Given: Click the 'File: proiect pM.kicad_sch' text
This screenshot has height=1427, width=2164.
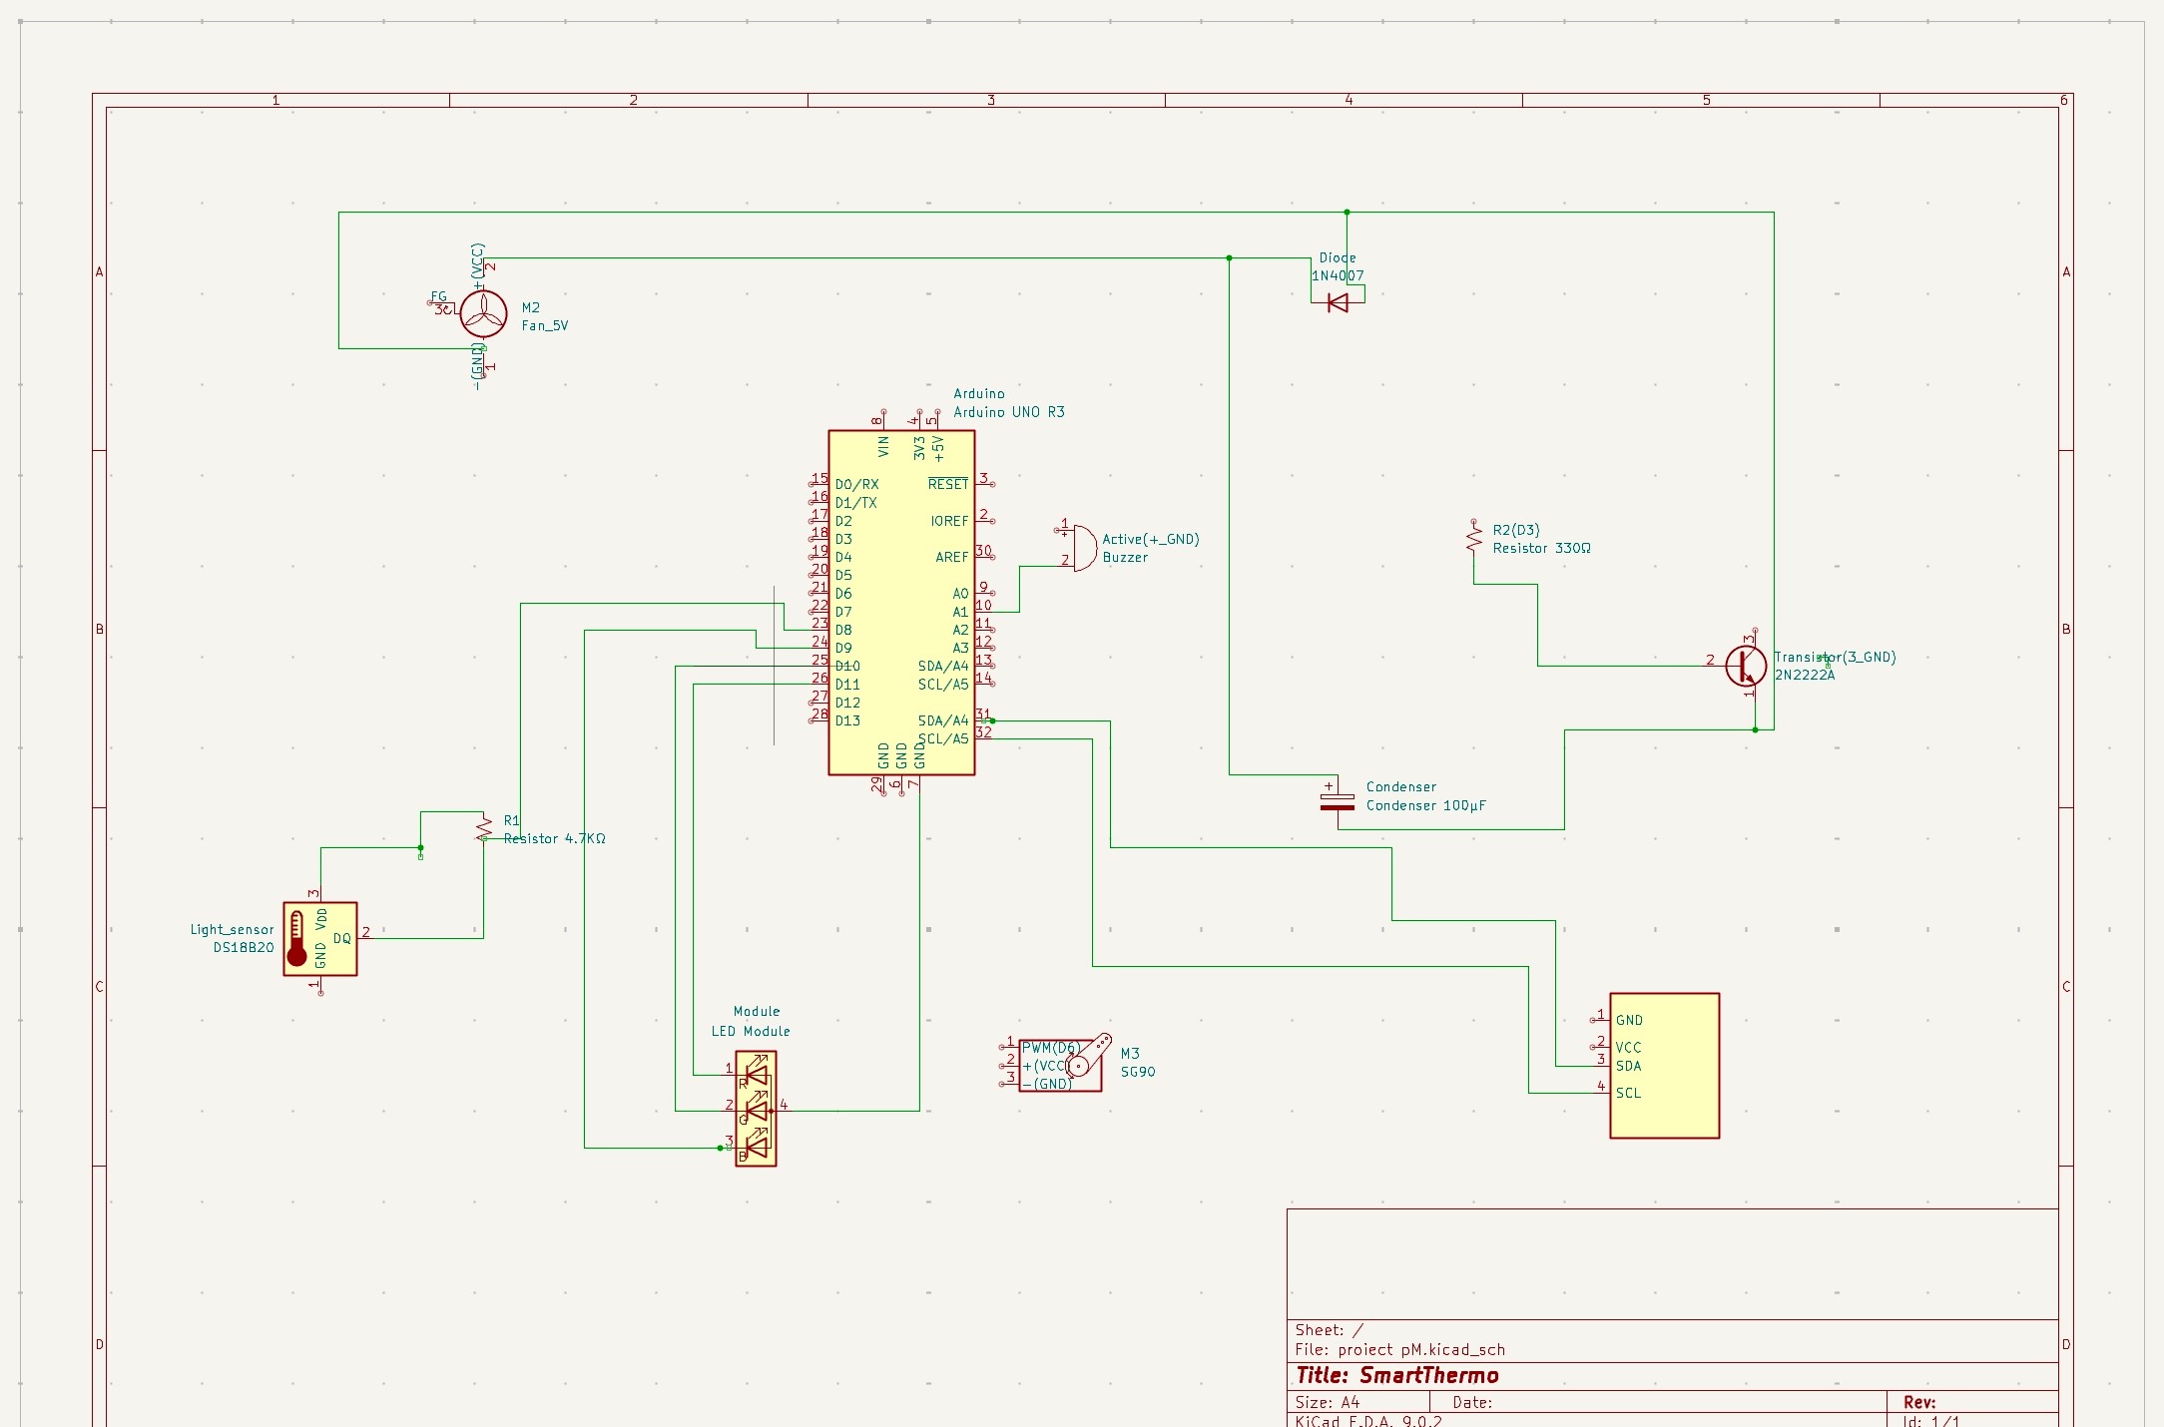Looking at the screenshot, I should [1399, 1350].
